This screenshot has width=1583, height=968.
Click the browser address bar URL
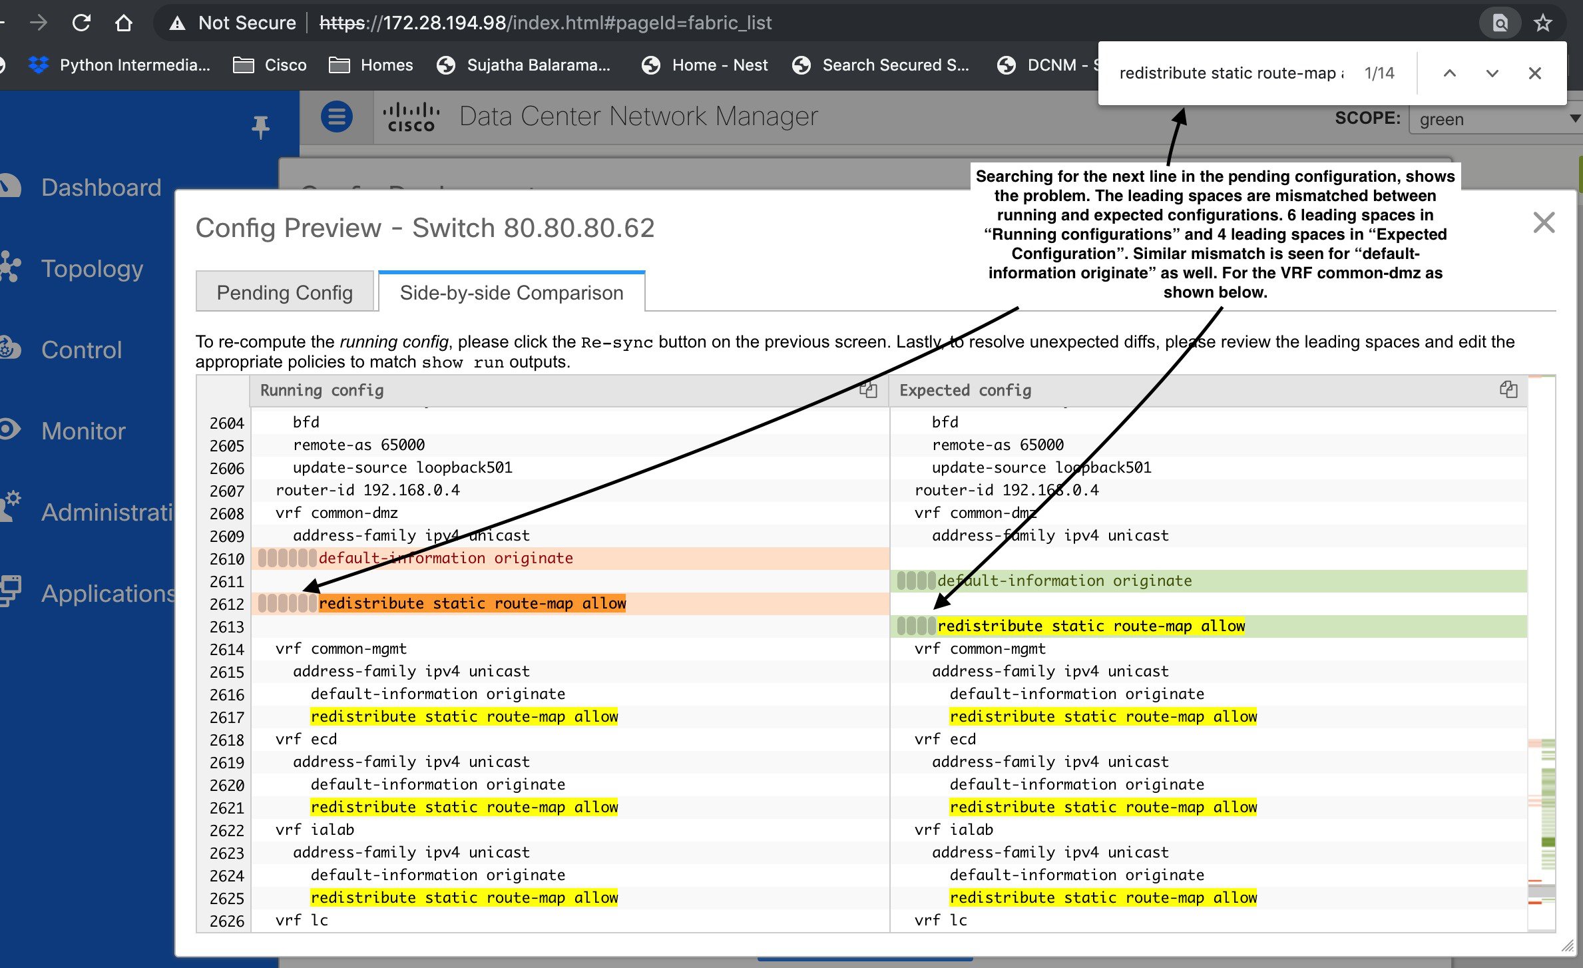(545, 23)
